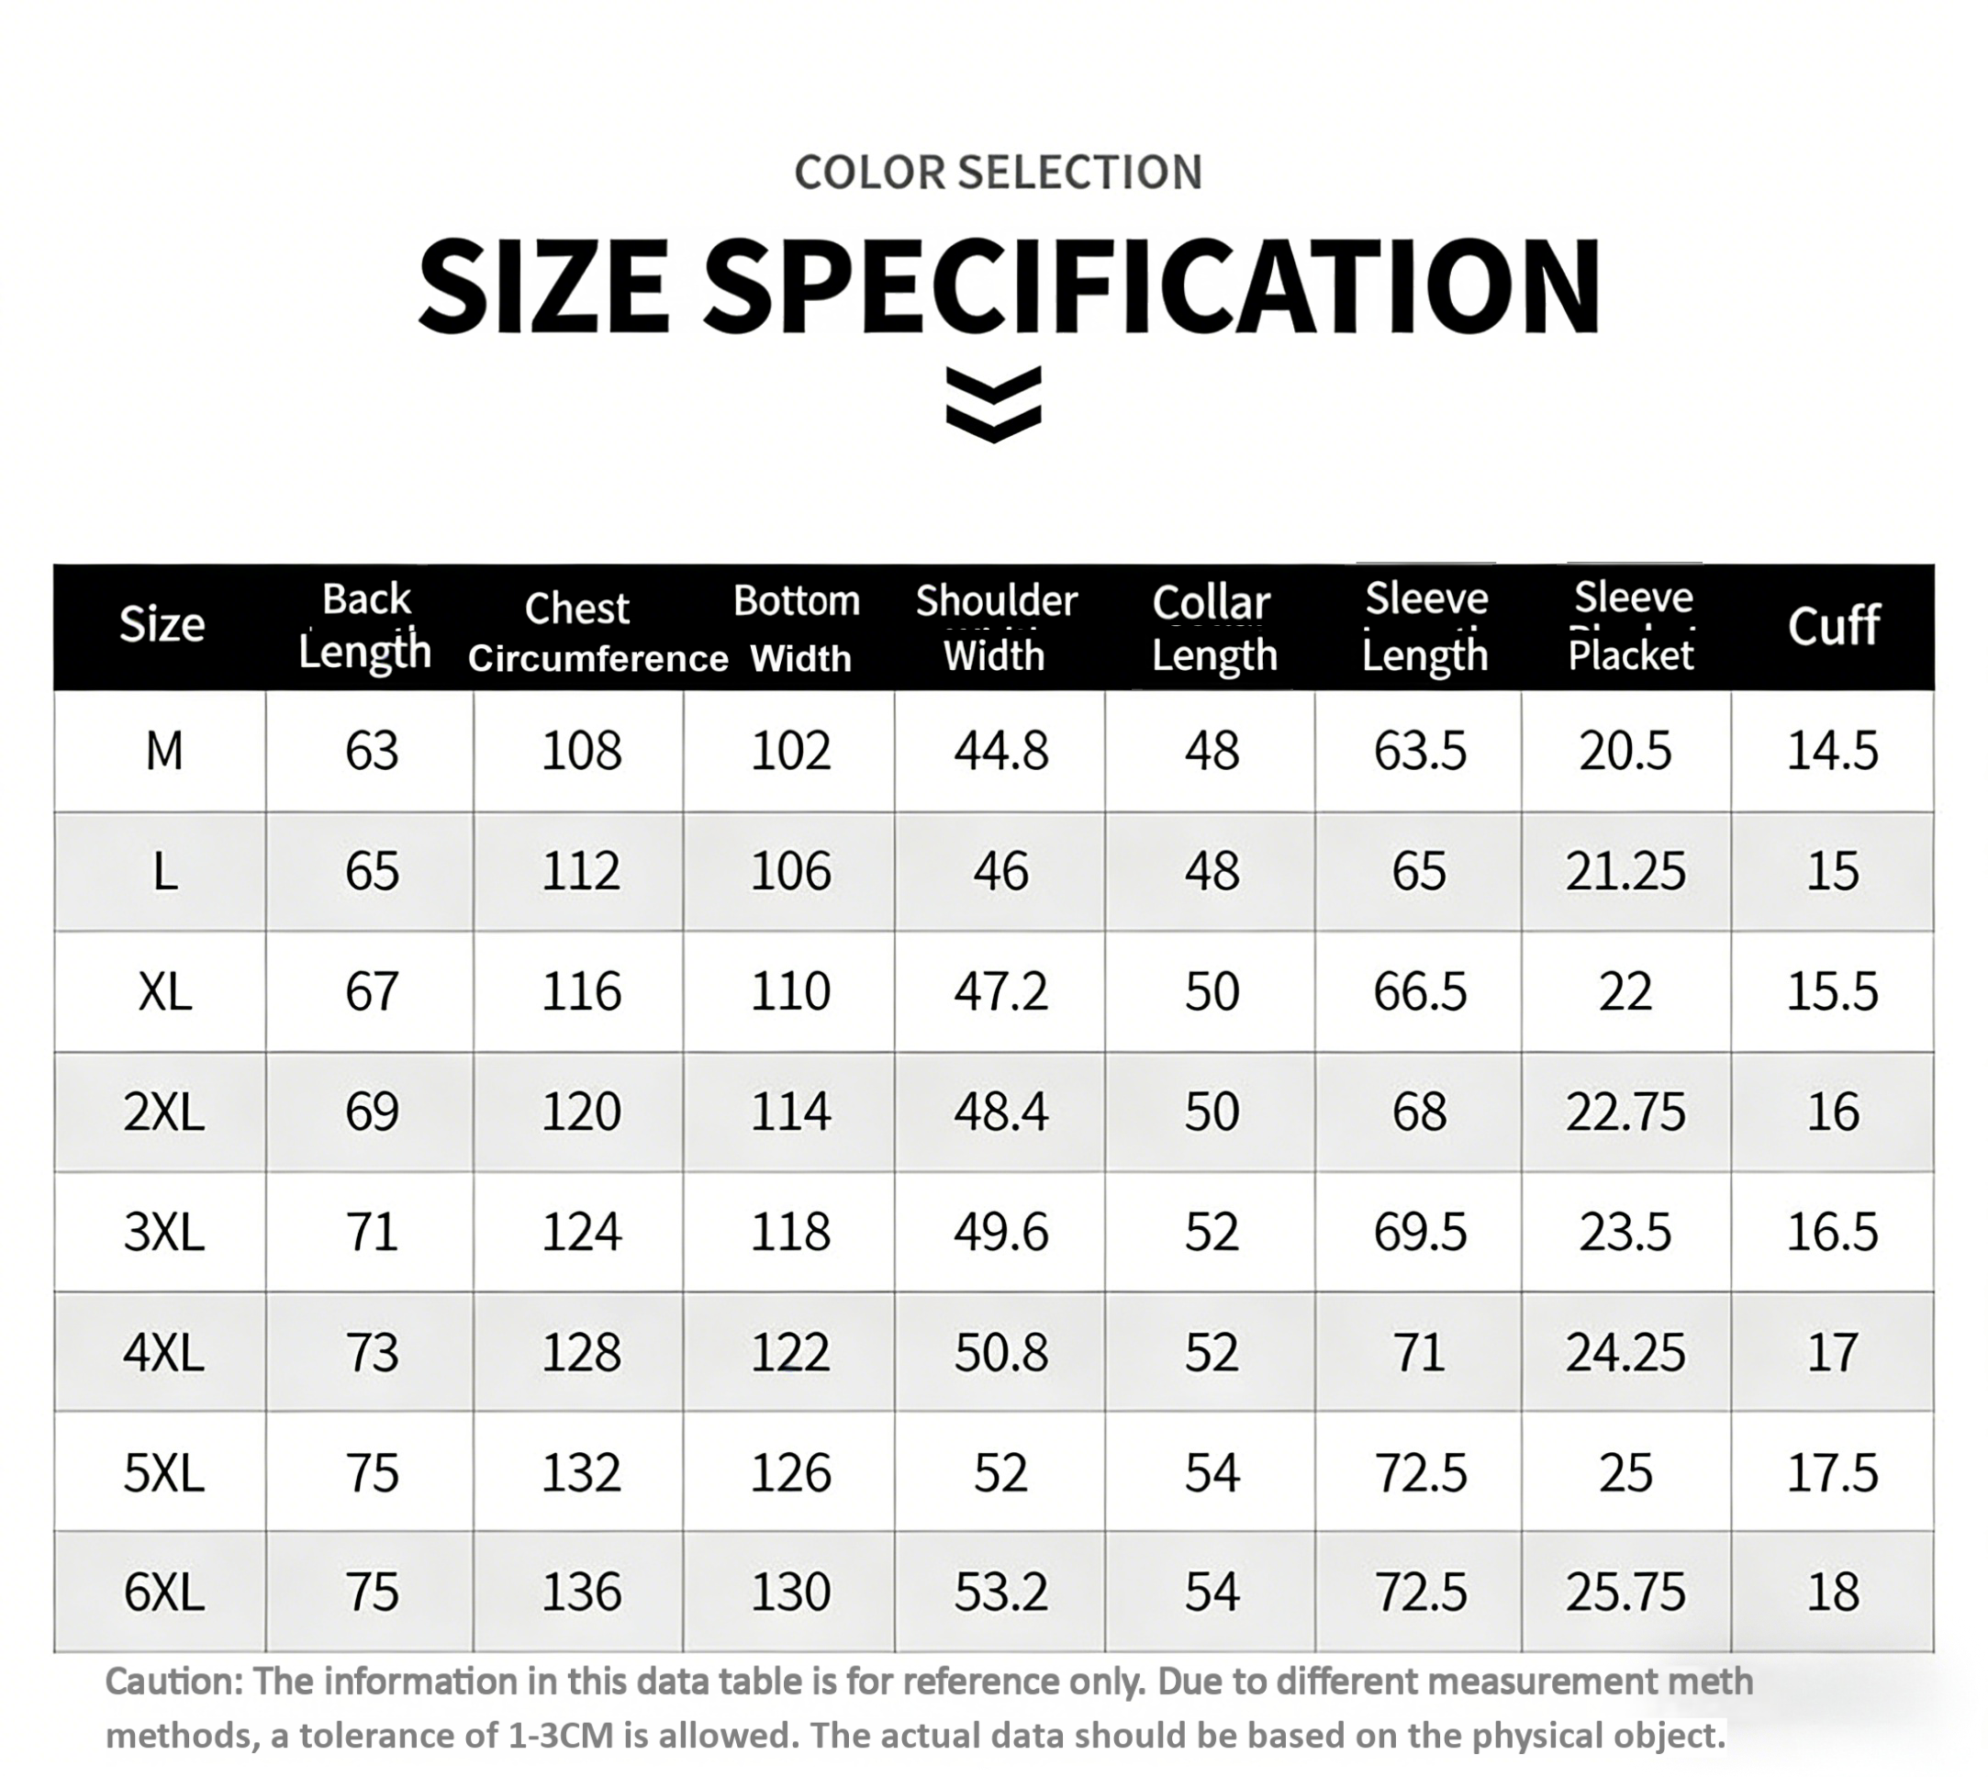Viewport: 1988px width, 1777px height.
Task: Click the 5XL size row label
Action: pyautogui.click(x=164, y=1472)
